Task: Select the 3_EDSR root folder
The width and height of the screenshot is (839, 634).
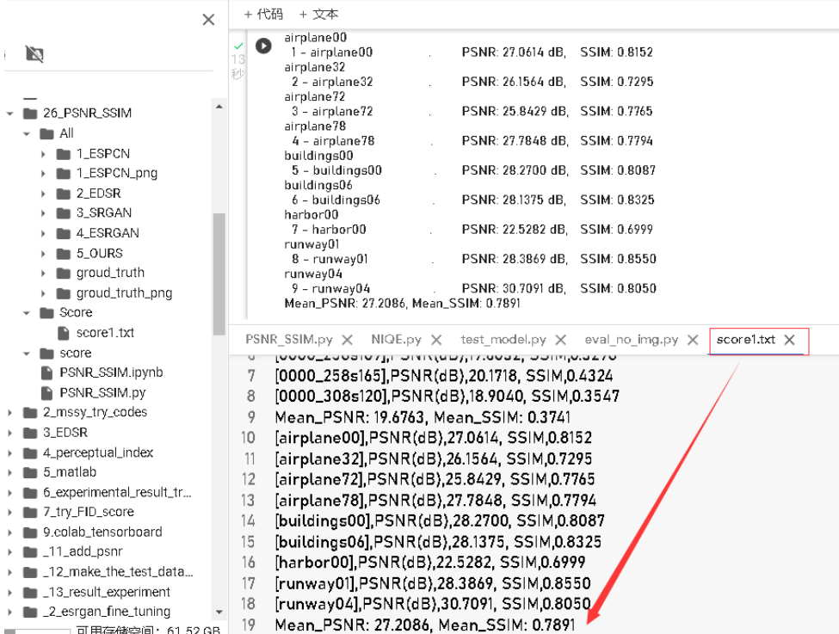Action: 65,433
